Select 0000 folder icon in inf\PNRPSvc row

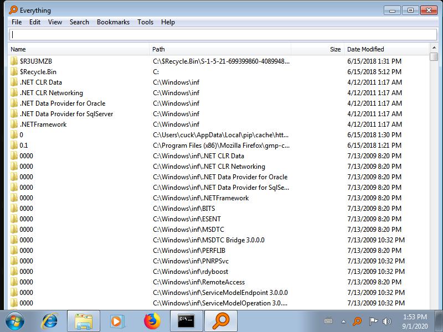14,261
